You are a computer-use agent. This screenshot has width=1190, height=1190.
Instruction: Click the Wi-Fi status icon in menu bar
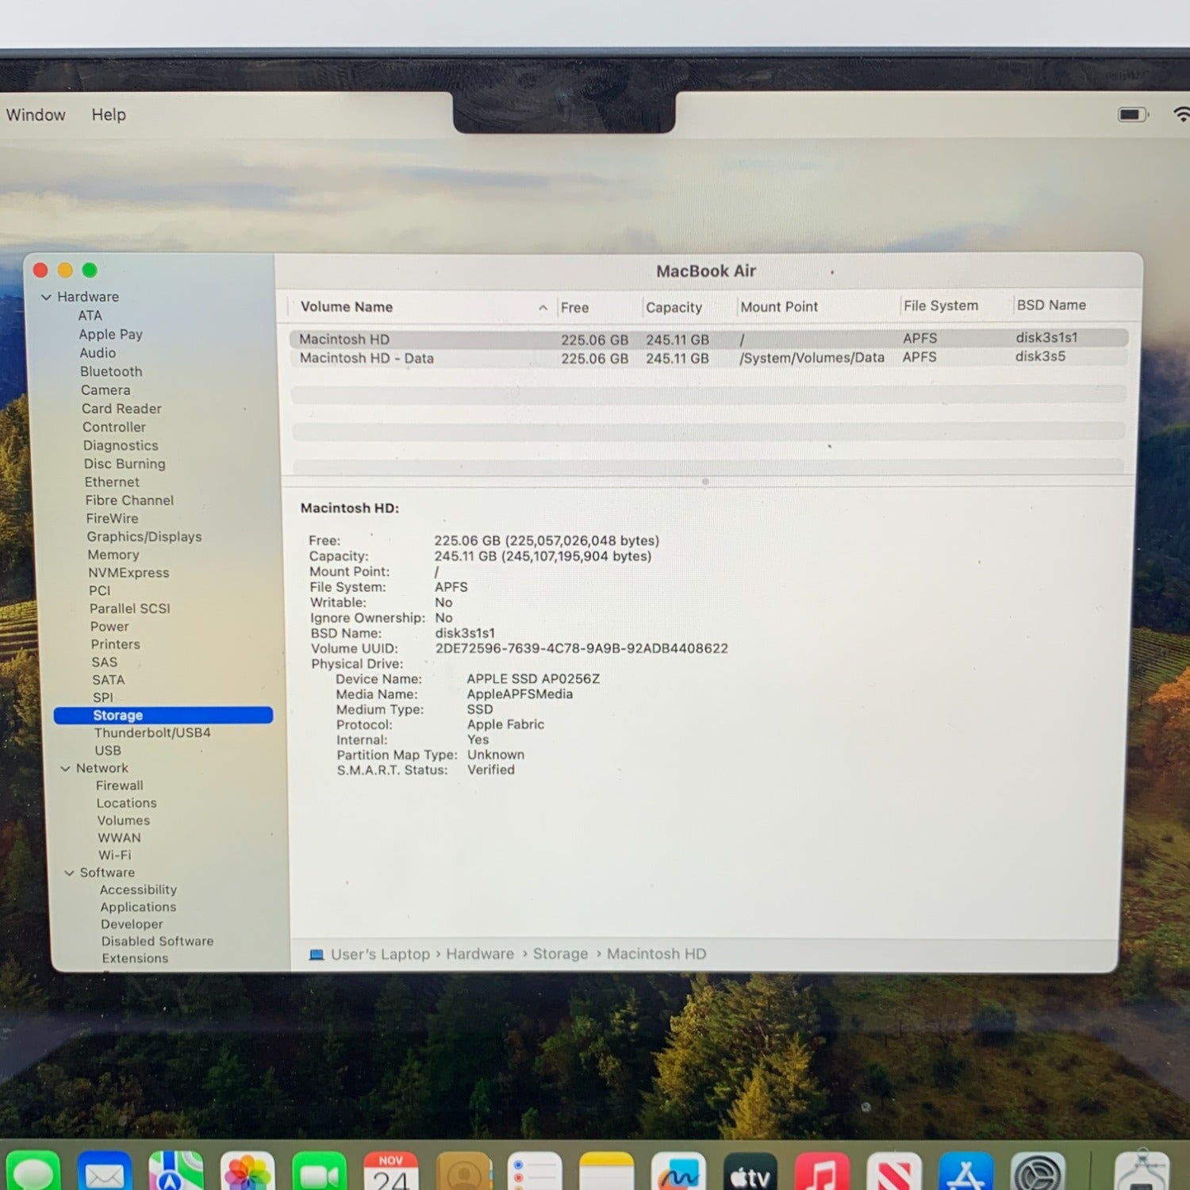[x=1181, y=114]
